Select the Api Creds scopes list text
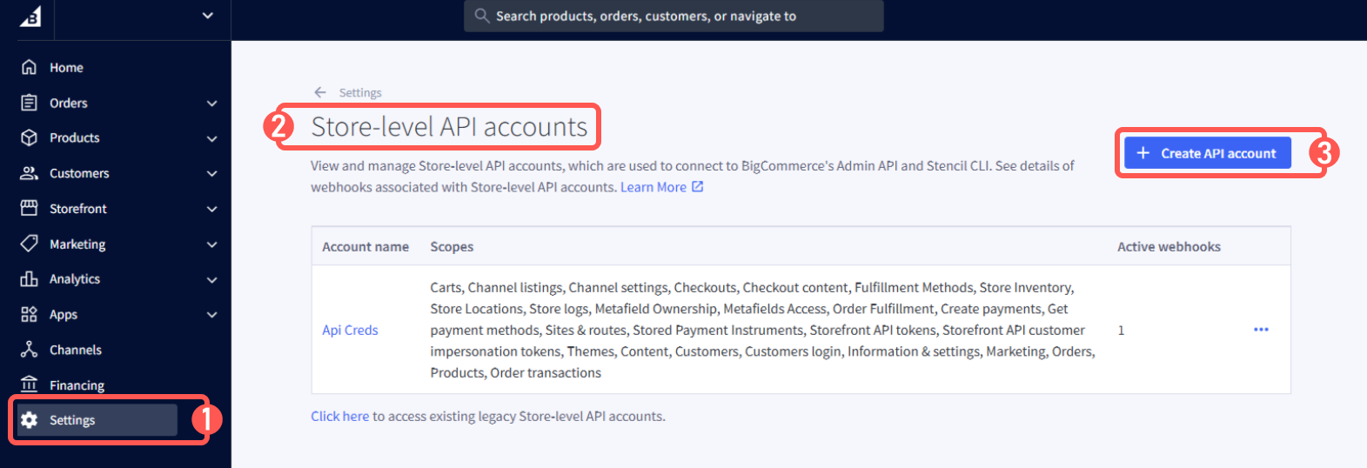The width and height of the screenshot is (1367, 468). tap(763, 330)
